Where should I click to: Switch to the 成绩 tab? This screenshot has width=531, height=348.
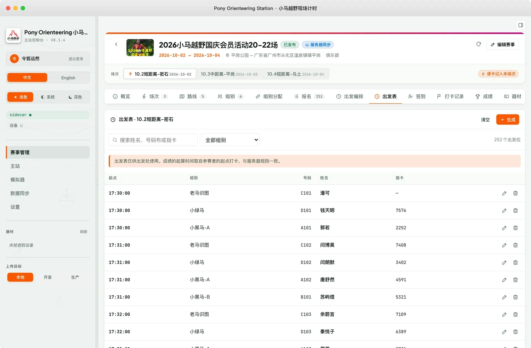coord(484,96)
